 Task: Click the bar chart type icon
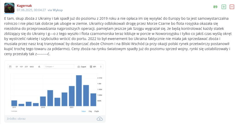pos(39,67)
